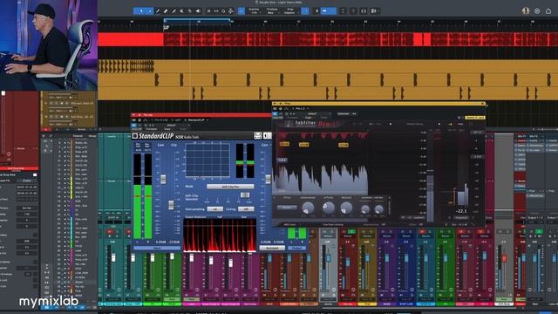Click StandardCLIP header icon right of grid icon
Viewport: 558px width, 314px height.
[268, 136]
